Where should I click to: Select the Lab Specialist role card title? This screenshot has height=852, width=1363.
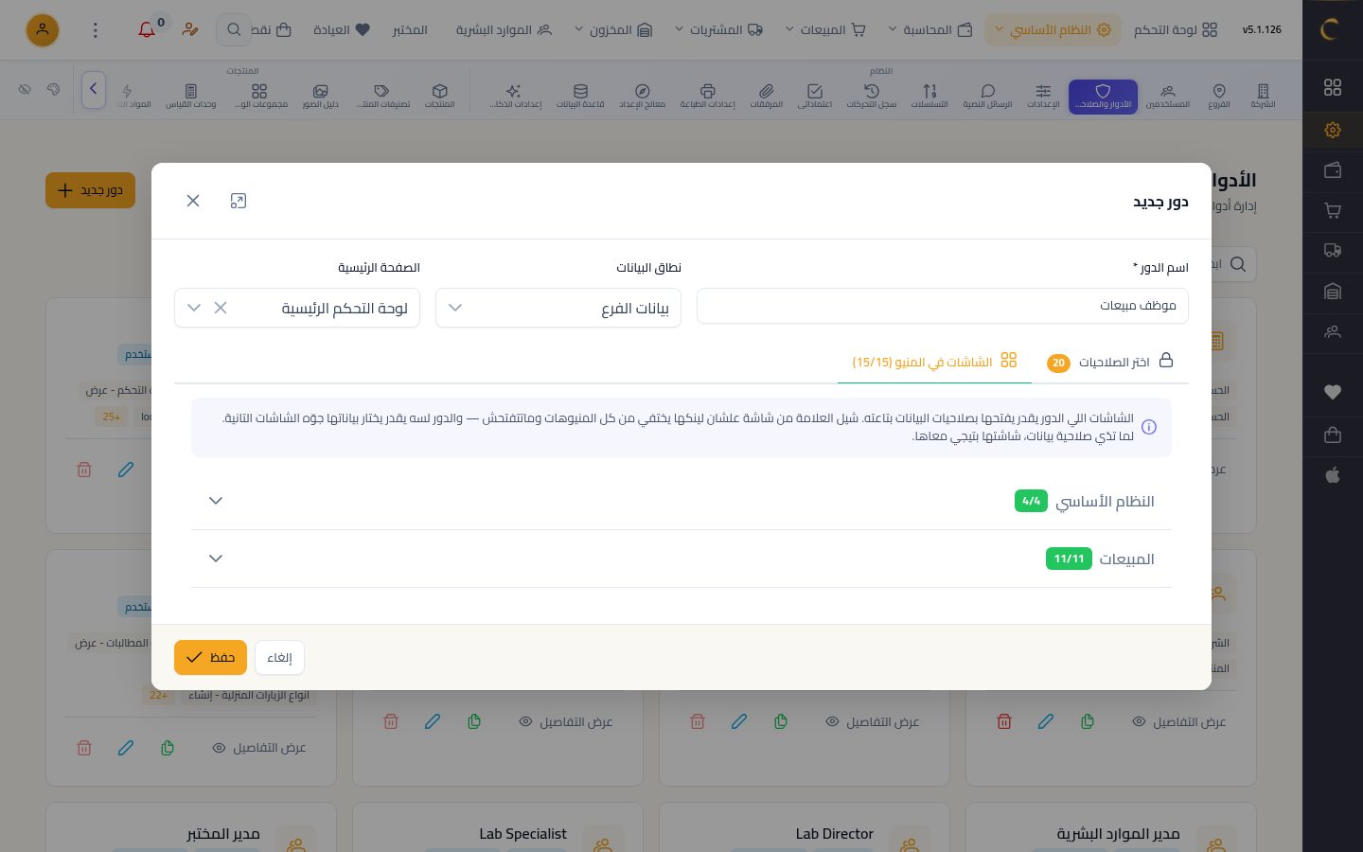[522, 834]
